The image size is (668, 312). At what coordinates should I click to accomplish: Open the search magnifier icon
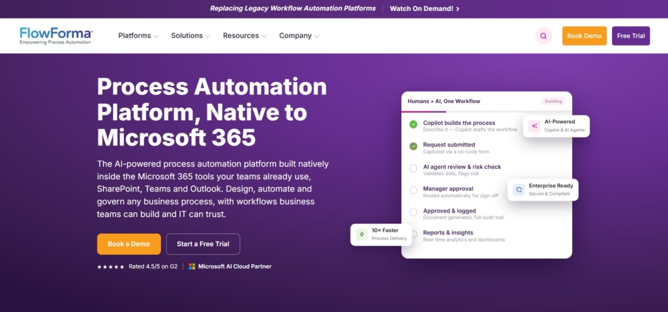pyautogui.click(x=543, y=36)
